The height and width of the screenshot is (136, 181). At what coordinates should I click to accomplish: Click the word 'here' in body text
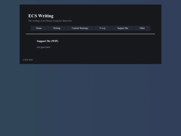click(48, 47)
